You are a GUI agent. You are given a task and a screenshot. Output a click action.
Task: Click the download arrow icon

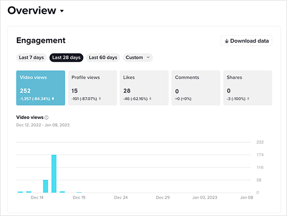(x=226, y=41)
